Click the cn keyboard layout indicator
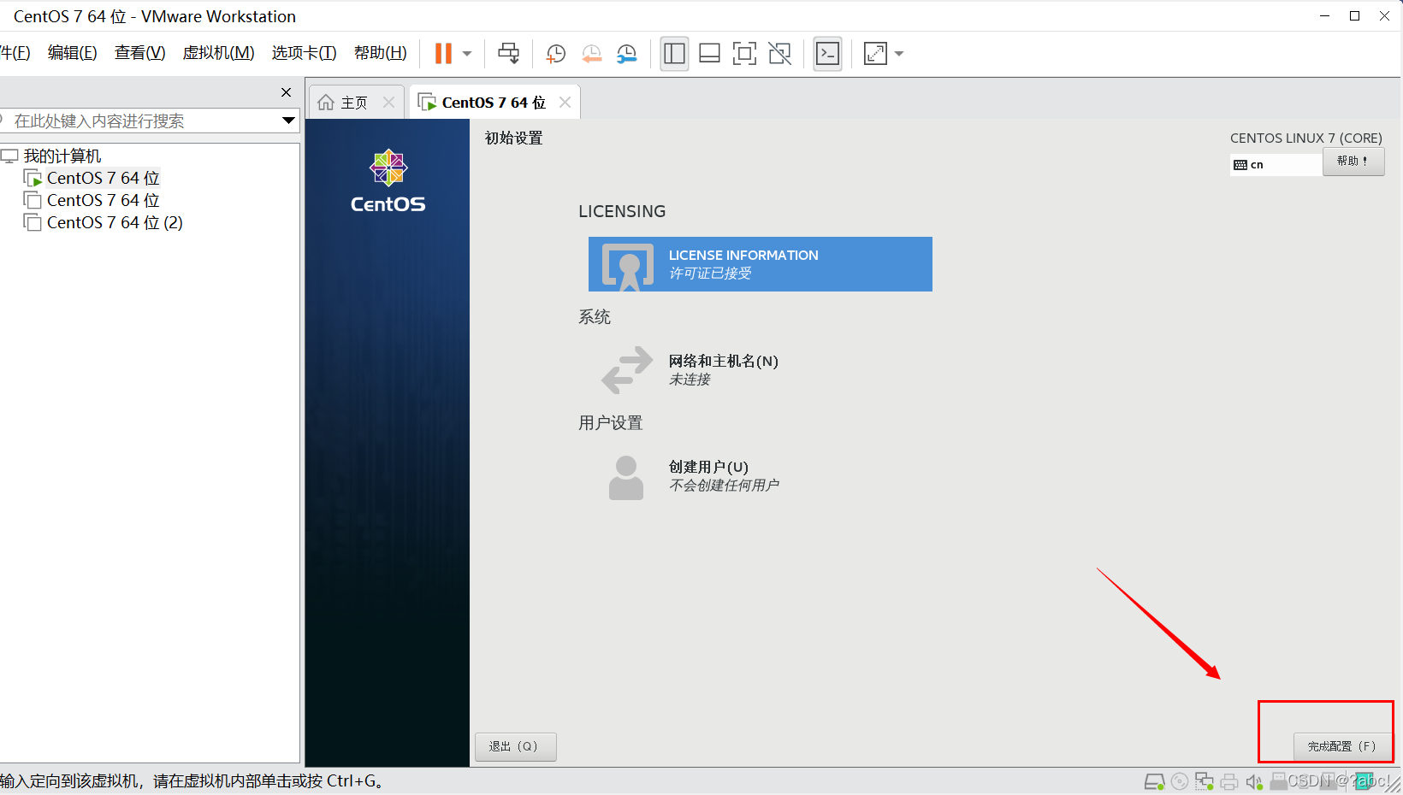 [1276, 164]
